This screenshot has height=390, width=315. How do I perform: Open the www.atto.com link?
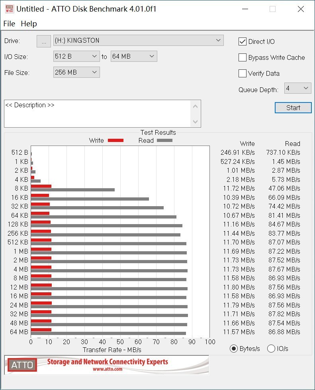pos(108,369)
